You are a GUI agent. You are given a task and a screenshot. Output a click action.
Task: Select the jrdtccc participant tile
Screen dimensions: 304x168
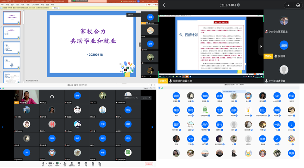tap(77, 125)
